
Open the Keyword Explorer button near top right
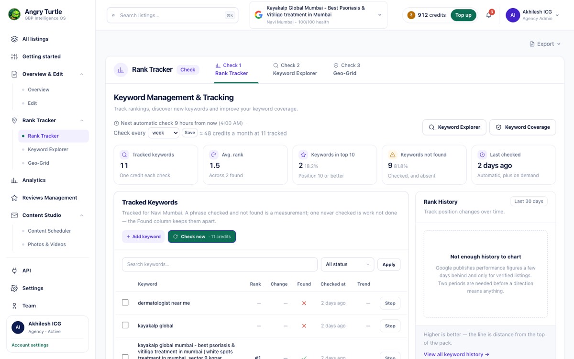point(454,127)
